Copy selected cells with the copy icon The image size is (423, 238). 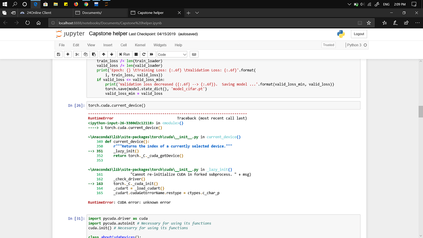pyautogui.click(x=86, y=54)
